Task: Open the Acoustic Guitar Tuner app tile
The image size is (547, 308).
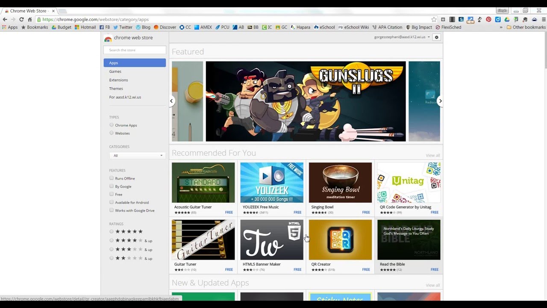Action: click(x=203, y=188)
